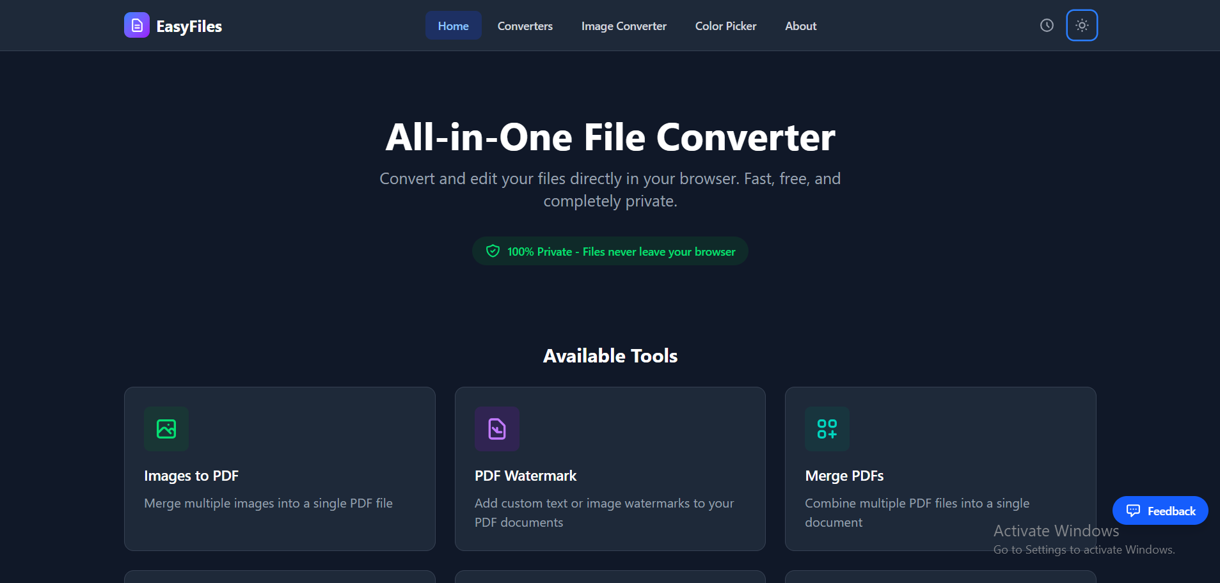1220x583 pixels.
Task: Click the Feedback button
Action: [1160, 510]
